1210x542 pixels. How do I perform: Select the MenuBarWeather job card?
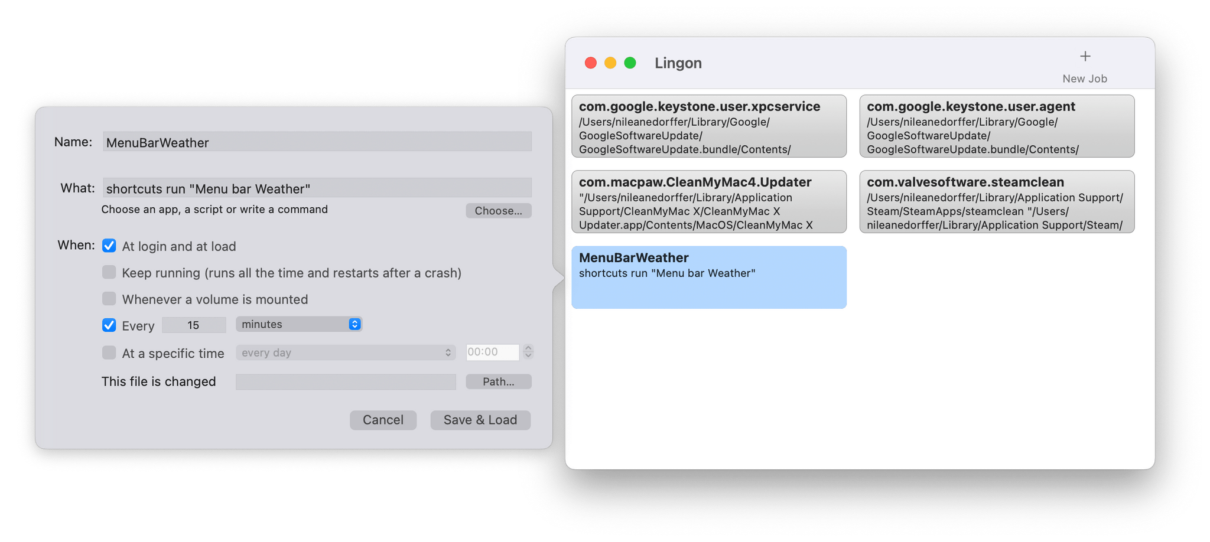(709, 277)
